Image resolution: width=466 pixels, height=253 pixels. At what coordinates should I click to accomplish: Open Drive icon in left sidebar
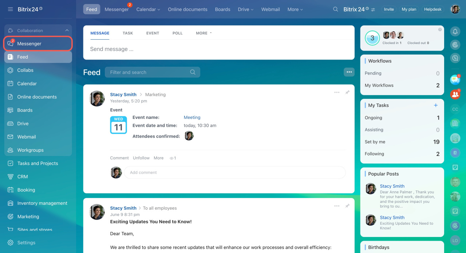[x=11, y=124]
